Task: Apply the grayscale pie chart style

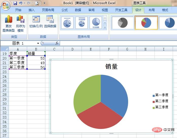Action: [123, 23]
